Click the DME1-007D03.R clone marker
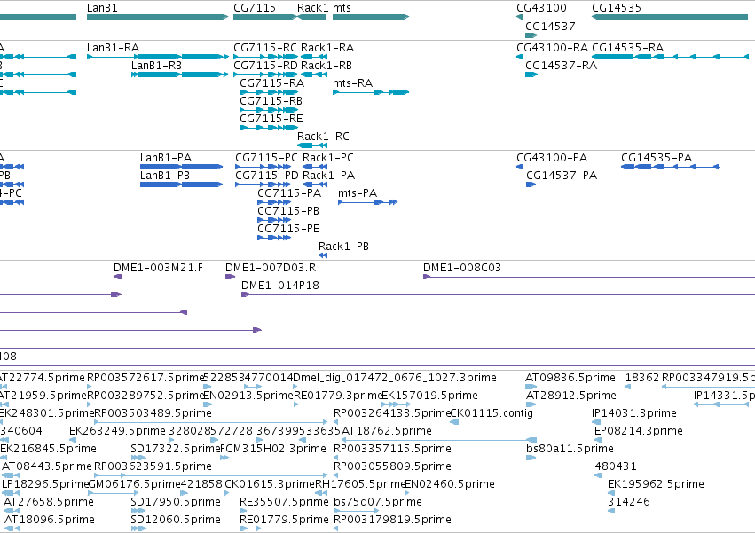 (230, 277)
